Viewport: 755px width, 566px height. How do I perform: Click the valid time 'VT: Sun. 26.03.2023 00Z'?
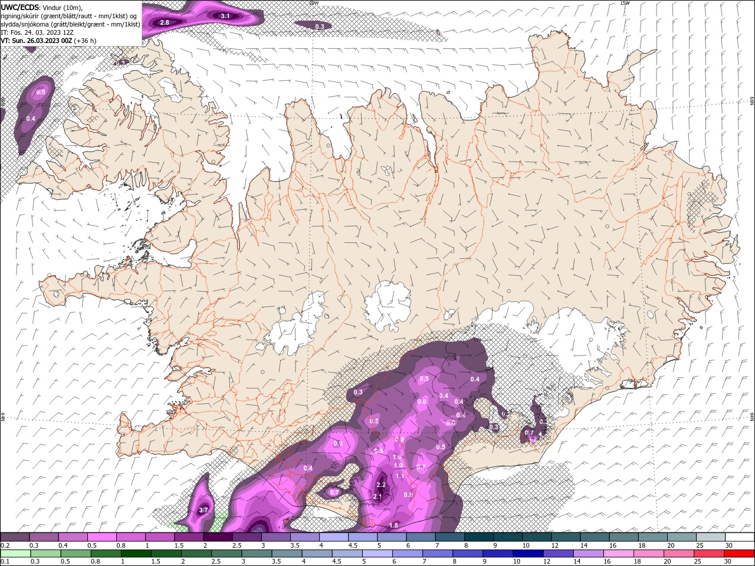36,41
